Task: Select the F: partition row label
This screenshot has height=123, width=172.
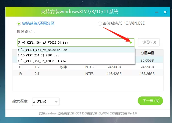Action: point(21,74)
